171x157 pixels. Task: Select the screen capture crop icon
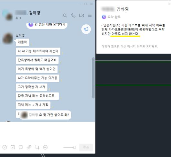click(x=37, y=147)
